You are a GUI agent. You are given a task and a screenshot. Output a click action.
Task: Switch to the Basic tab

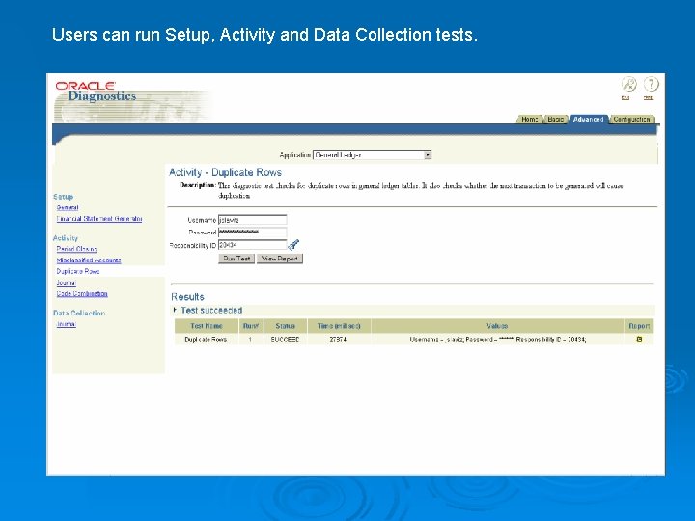pos(555,120)
